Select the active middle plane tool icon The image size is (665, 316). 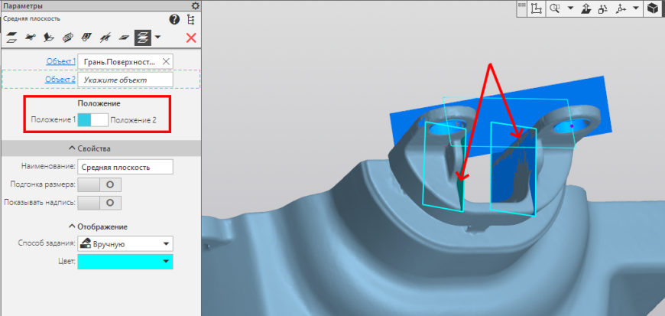(142, 37)
